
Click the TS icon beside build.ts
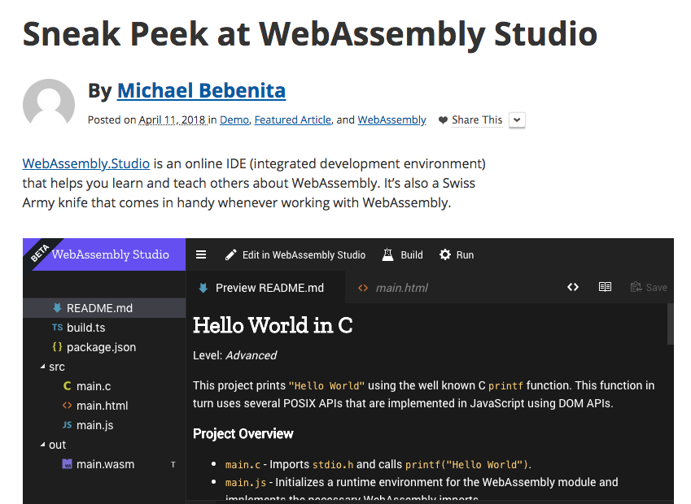57,328
